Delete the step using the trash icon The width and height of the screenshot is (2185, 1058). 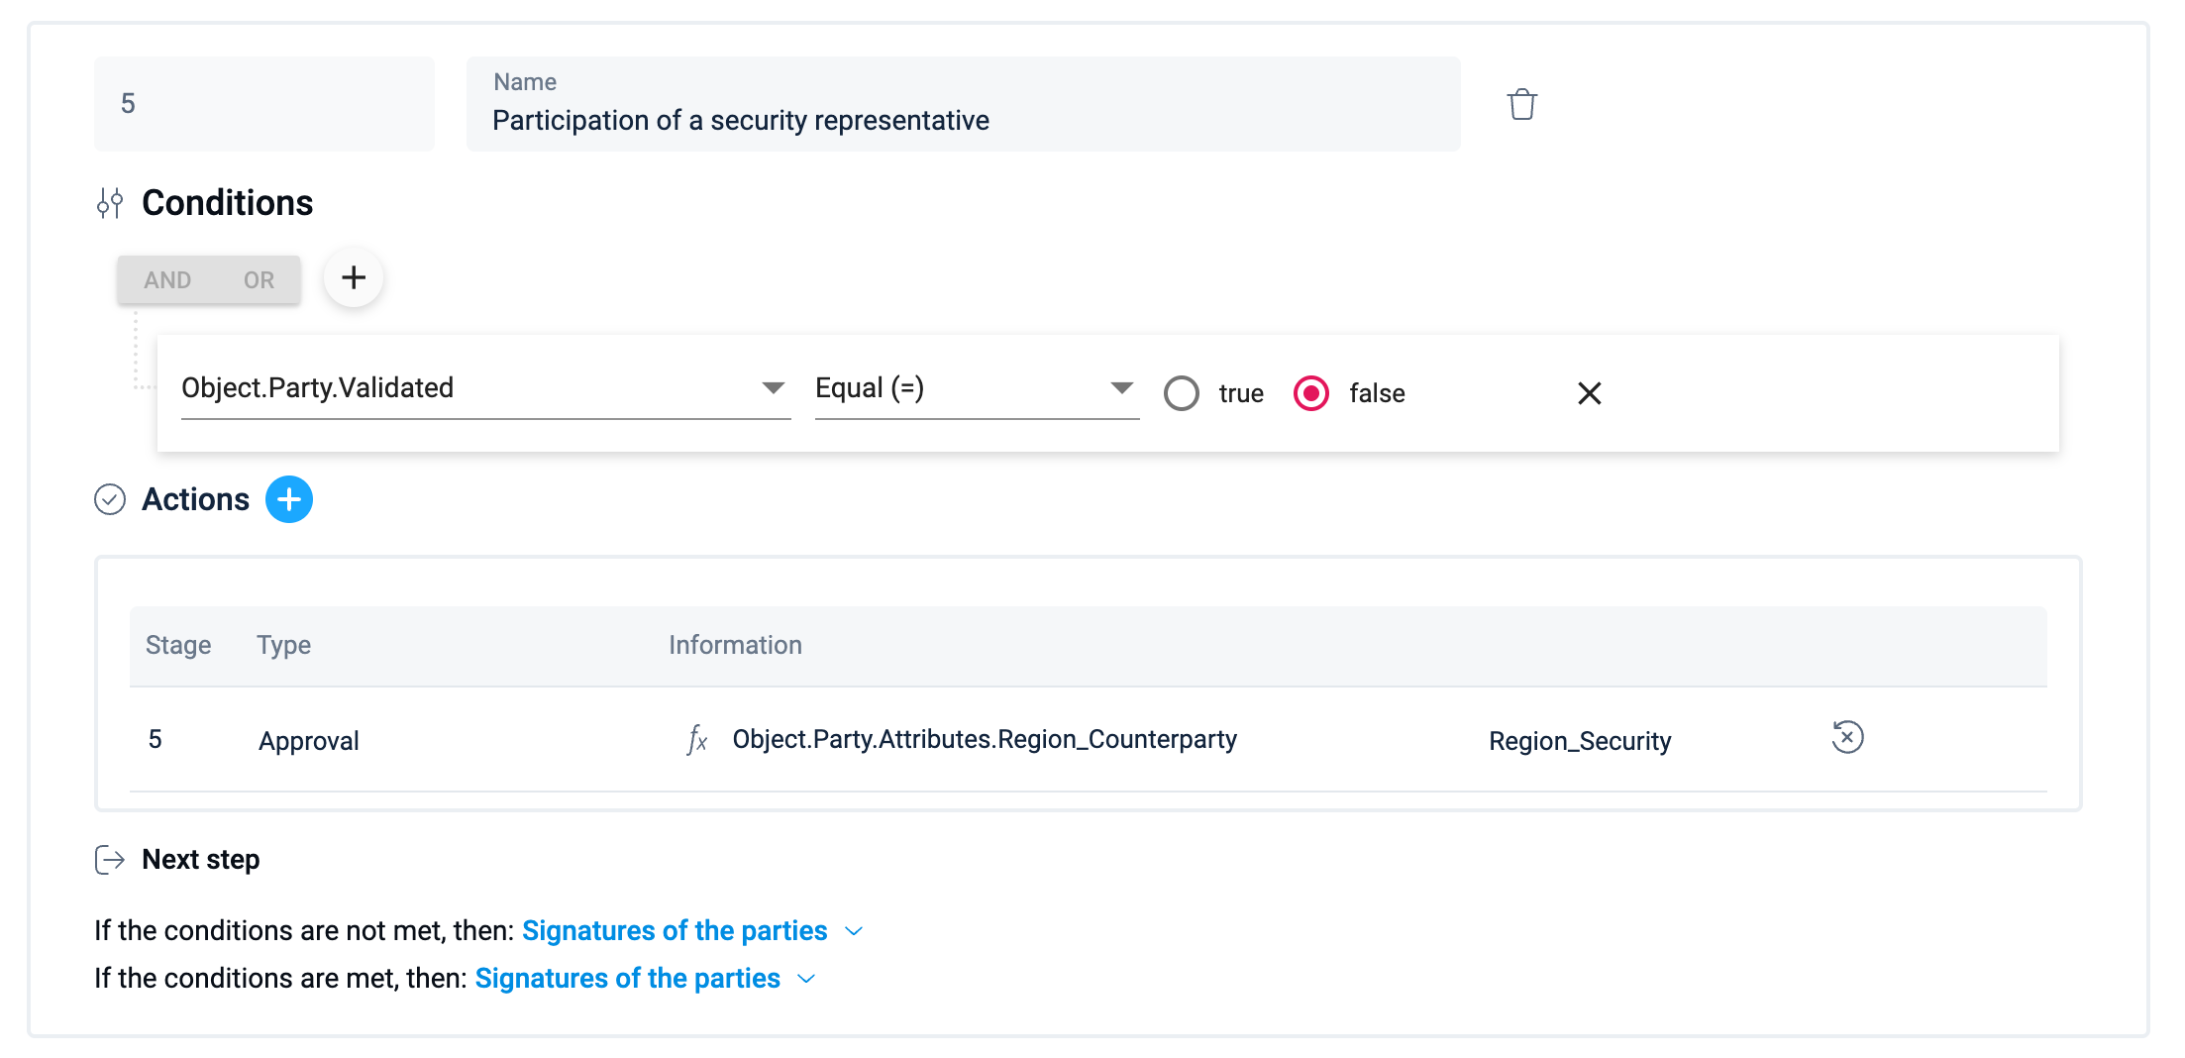click(x=1521, y=104)
